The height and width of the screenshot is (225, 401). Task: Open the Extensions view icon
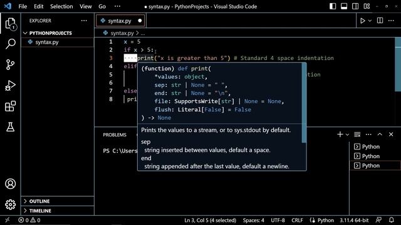click(10, 106)
